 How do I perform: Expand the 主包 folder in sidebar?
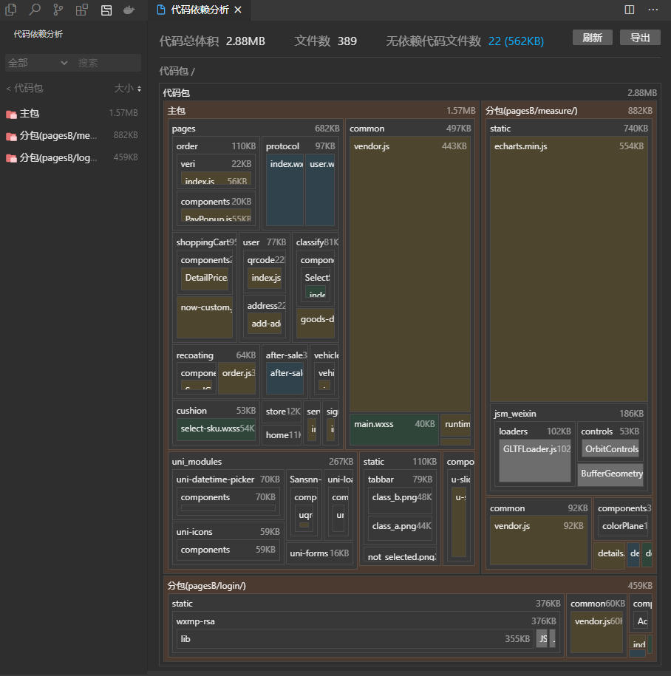point(30,113)
